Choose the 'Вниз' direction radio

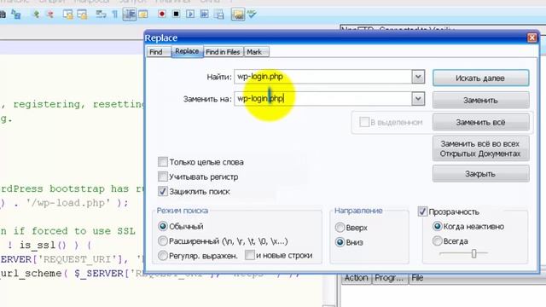(x=340, y=242)
